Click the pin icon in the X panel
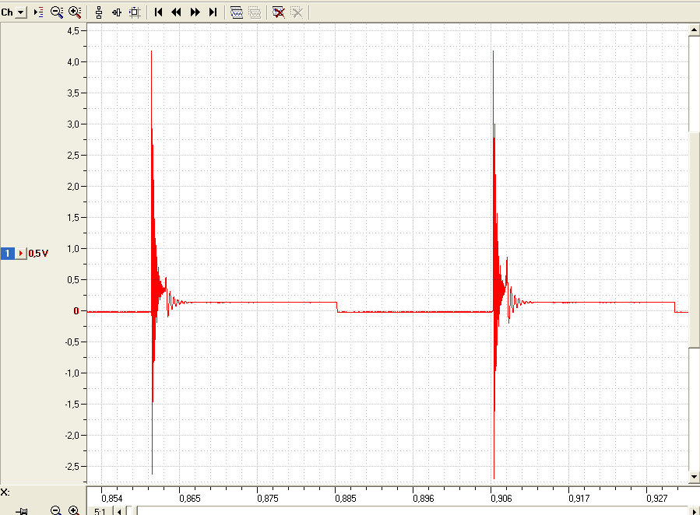Viewport: 700px width, 515px height. [x=23, y=511]
